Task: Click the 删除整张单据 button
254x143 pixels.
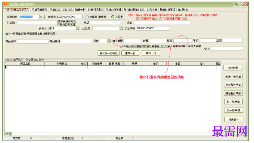Action: pos(233,93)
